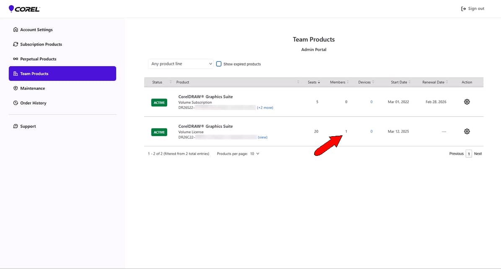This screenshot has height=269, width=501.
Task: Click the entries count text
Action: (x=178, y=154)
